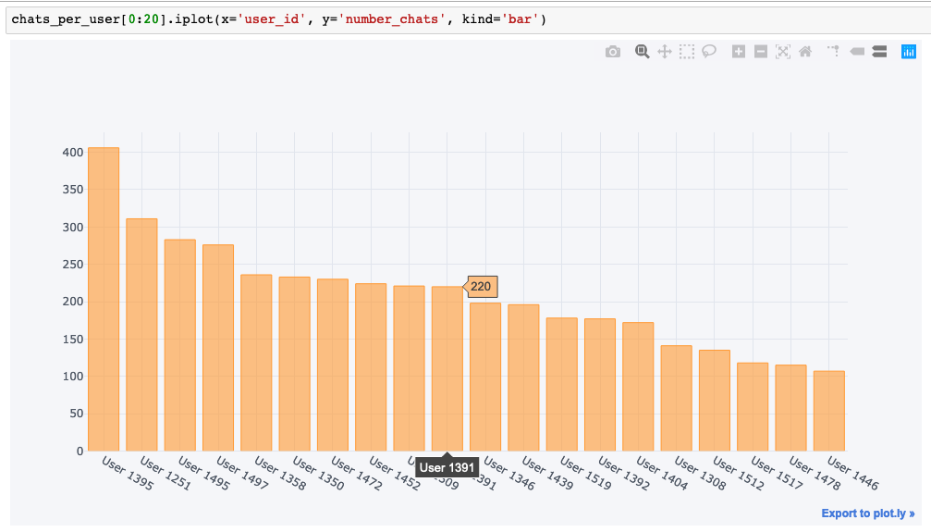Select the bar for User 1495
This screenshot has width=931, height=532.
click(180, 345)
